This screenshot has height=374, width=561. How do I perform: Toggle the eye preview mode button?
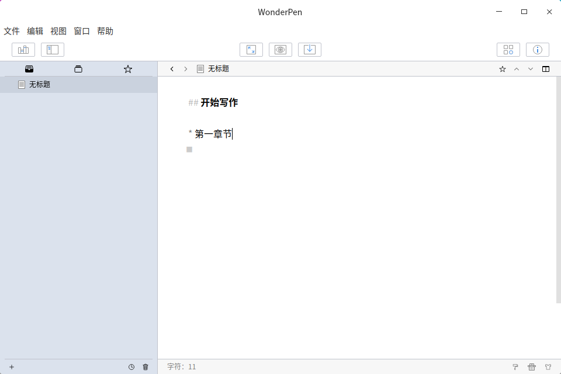click(x=280, y=50)
